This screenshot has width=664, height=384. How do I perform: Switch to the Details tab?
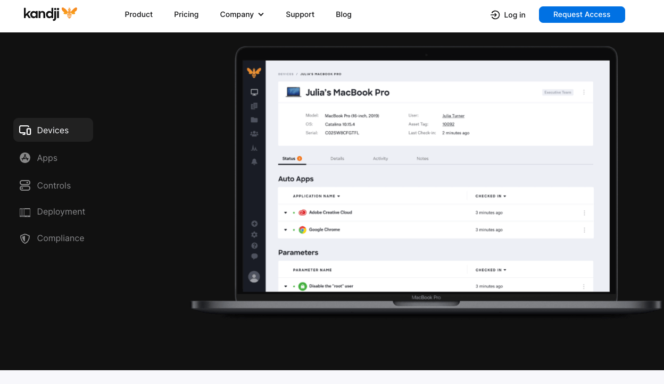point(337,158)
